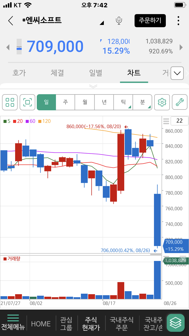Screen dimensions: 189x336
Task: Go to HOME in bottom bar
Action: click(41, 324)
